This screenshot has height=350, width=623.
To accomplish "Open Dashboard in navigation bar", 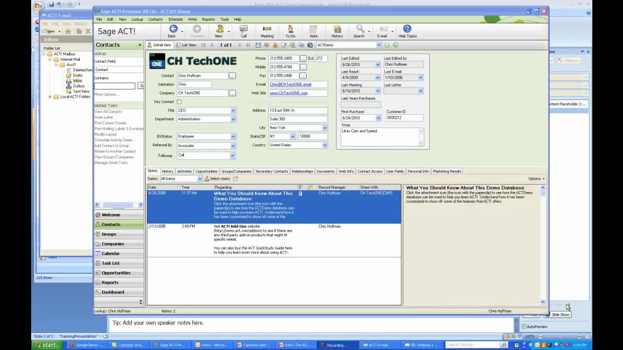I will point(119,292).
